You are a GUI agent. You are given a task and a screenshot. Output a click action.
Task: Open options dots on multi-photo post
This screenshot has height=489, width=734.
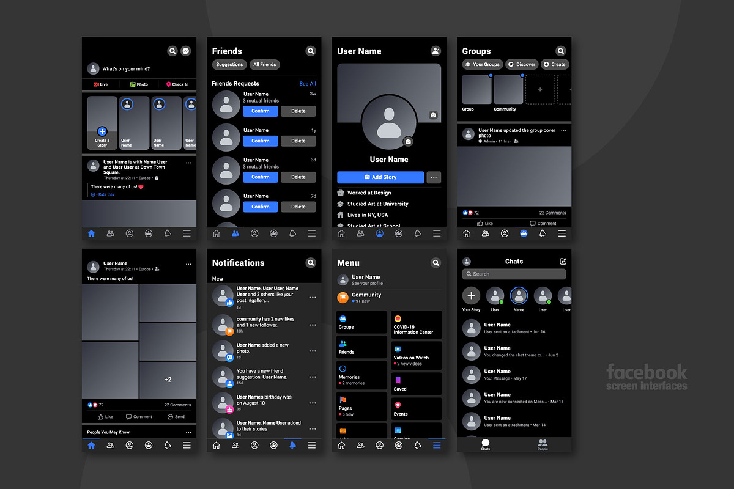tap(188, 265)
